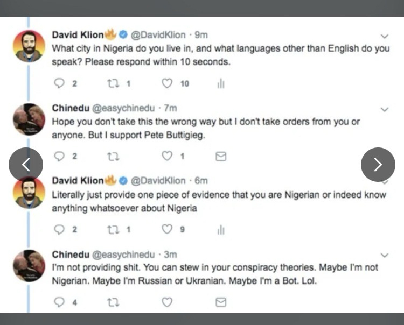Reply to Chinedu's Pete Buttigieg tweet
The image size is (404, 325).
(60, 156)
